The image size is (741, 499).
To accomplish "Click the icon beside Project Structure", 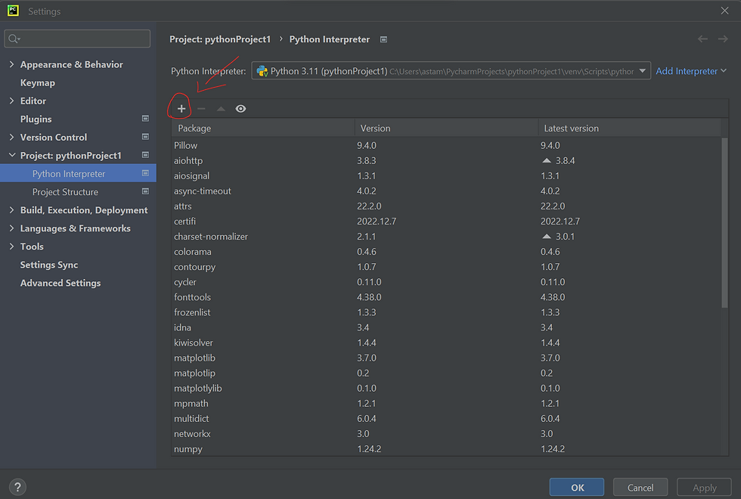I will point(145,191).
